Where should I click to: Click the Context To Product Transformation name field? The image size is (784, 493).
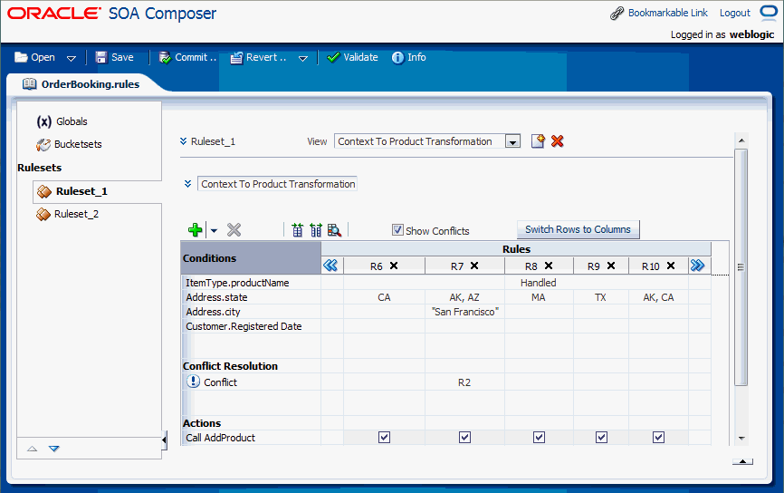pyautogui.click(x=278, y=184)
